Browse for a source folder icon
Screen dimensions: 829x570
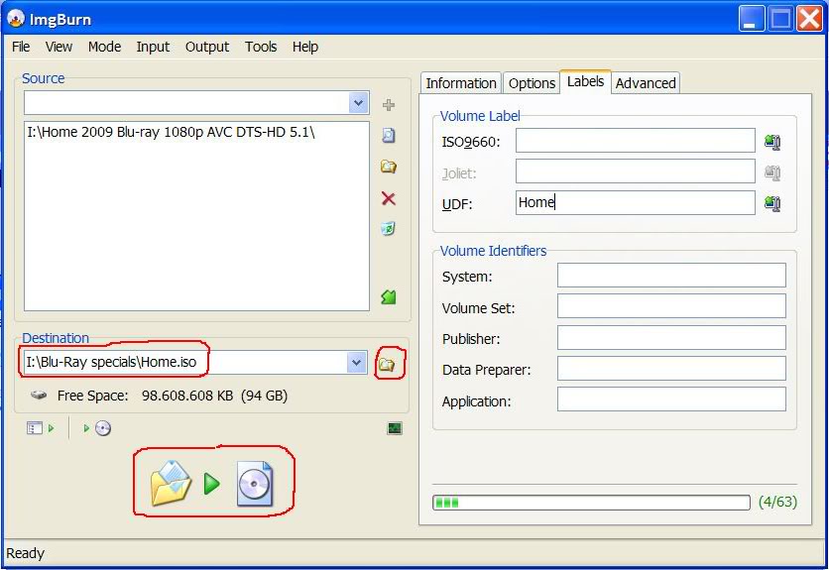(389, 168)
